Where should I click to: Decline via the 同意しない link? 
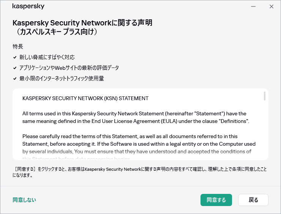[24, 200]
